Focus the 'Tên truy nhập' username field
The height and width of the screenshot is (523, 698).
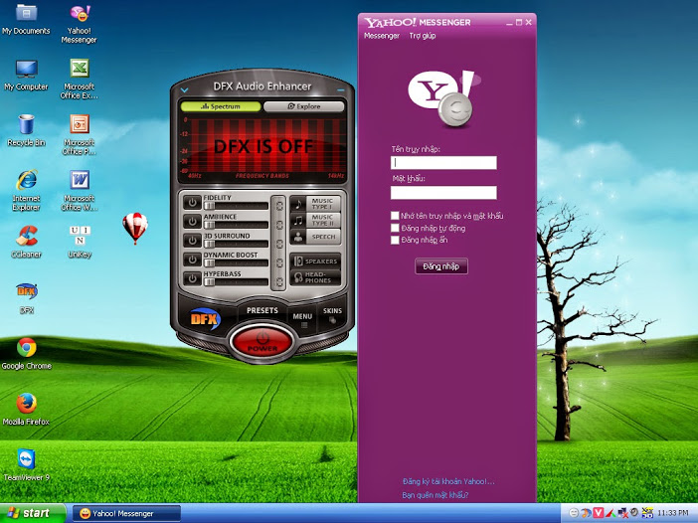(x=443, y=162)
